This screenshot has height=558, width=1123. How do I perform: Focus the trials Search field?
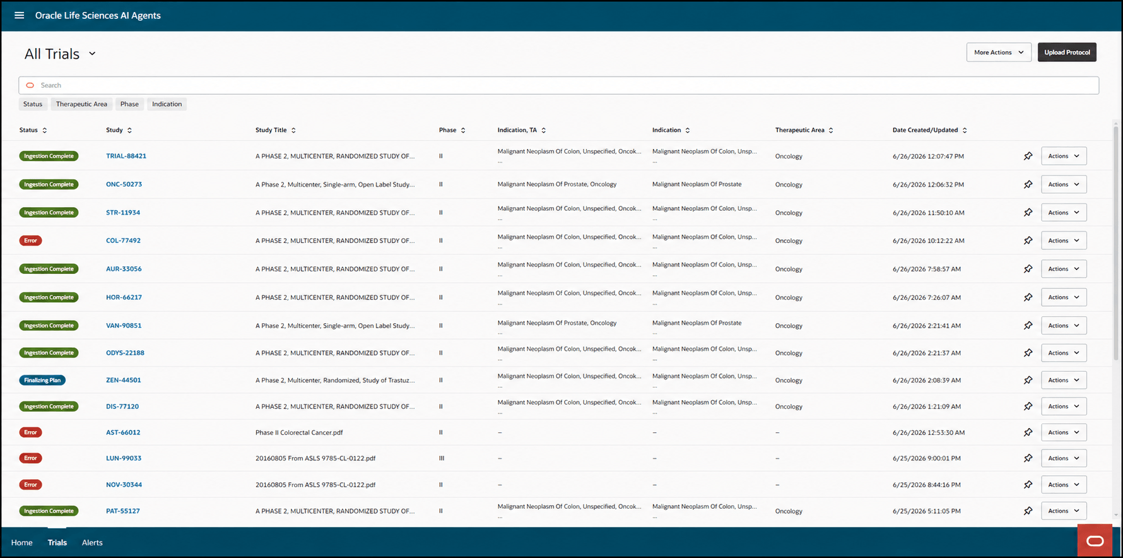click(559, 85)
